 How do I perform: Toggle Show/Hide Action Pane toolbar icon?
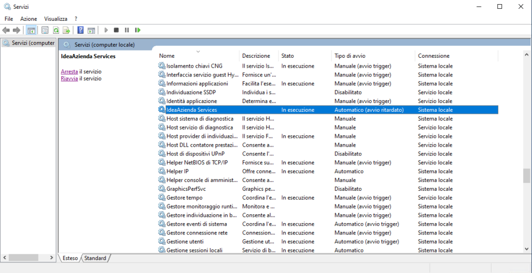point(91,30)
